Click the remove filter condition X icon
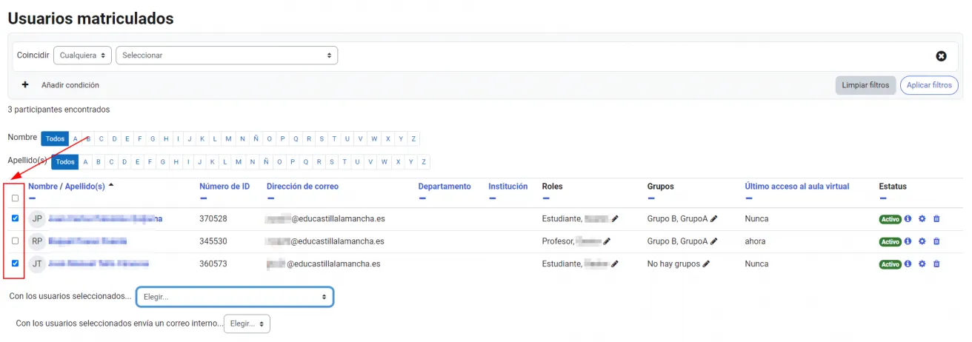972x342 pixels. coord(941,56)
